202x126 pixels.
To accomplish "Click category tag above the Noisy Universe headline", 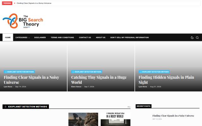I will (x=20, y=72).
